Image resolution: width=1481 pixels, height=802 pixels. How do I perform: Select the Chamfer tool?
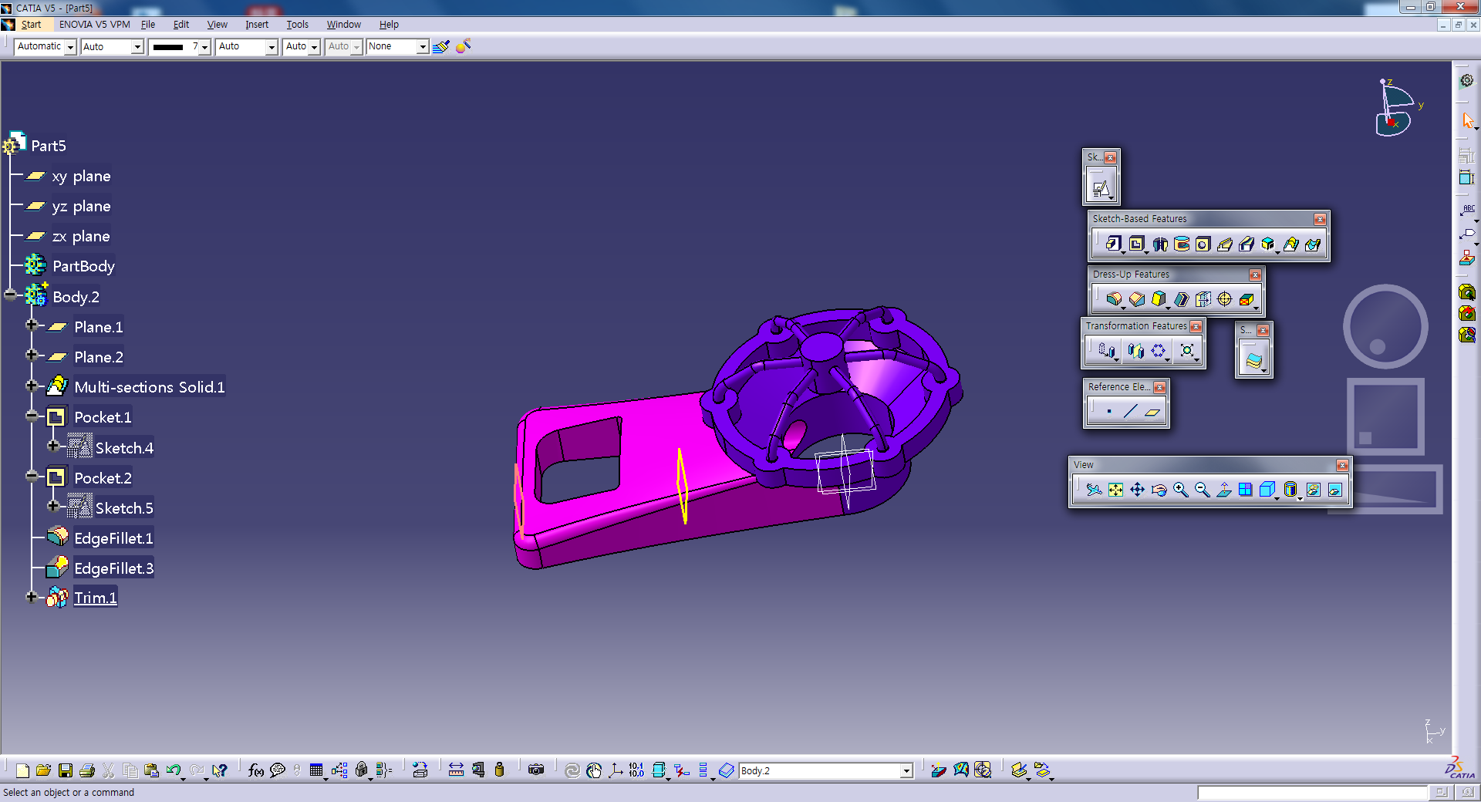click(x=1137, y=298)
